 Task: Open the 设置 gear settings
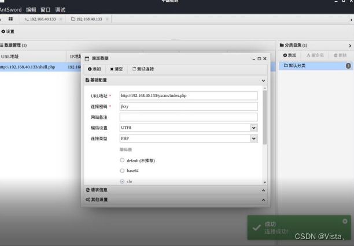tap(8, 32)
